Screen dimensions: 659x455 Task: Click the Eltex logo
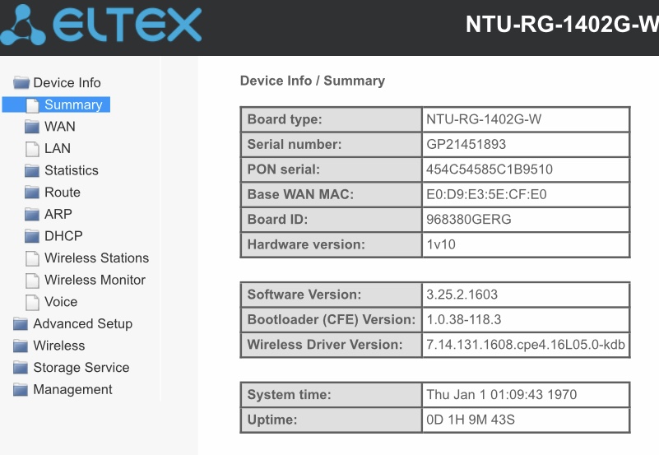pyautogui.click(x=101, y=25)
